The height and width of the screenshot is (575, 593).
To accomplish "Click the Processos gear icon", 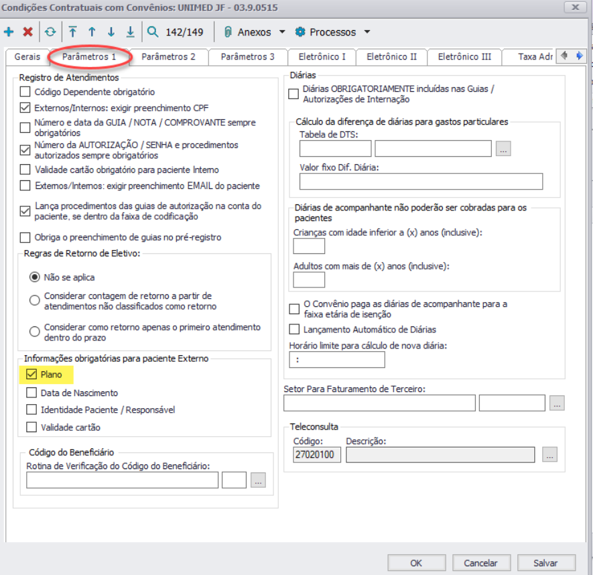I will tap(300, 31).
